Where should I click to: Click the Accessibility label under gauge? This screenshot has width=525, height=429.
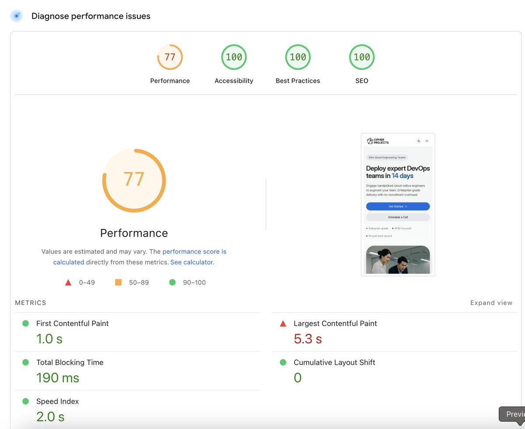pyautogui.click(x=234, y=81)
